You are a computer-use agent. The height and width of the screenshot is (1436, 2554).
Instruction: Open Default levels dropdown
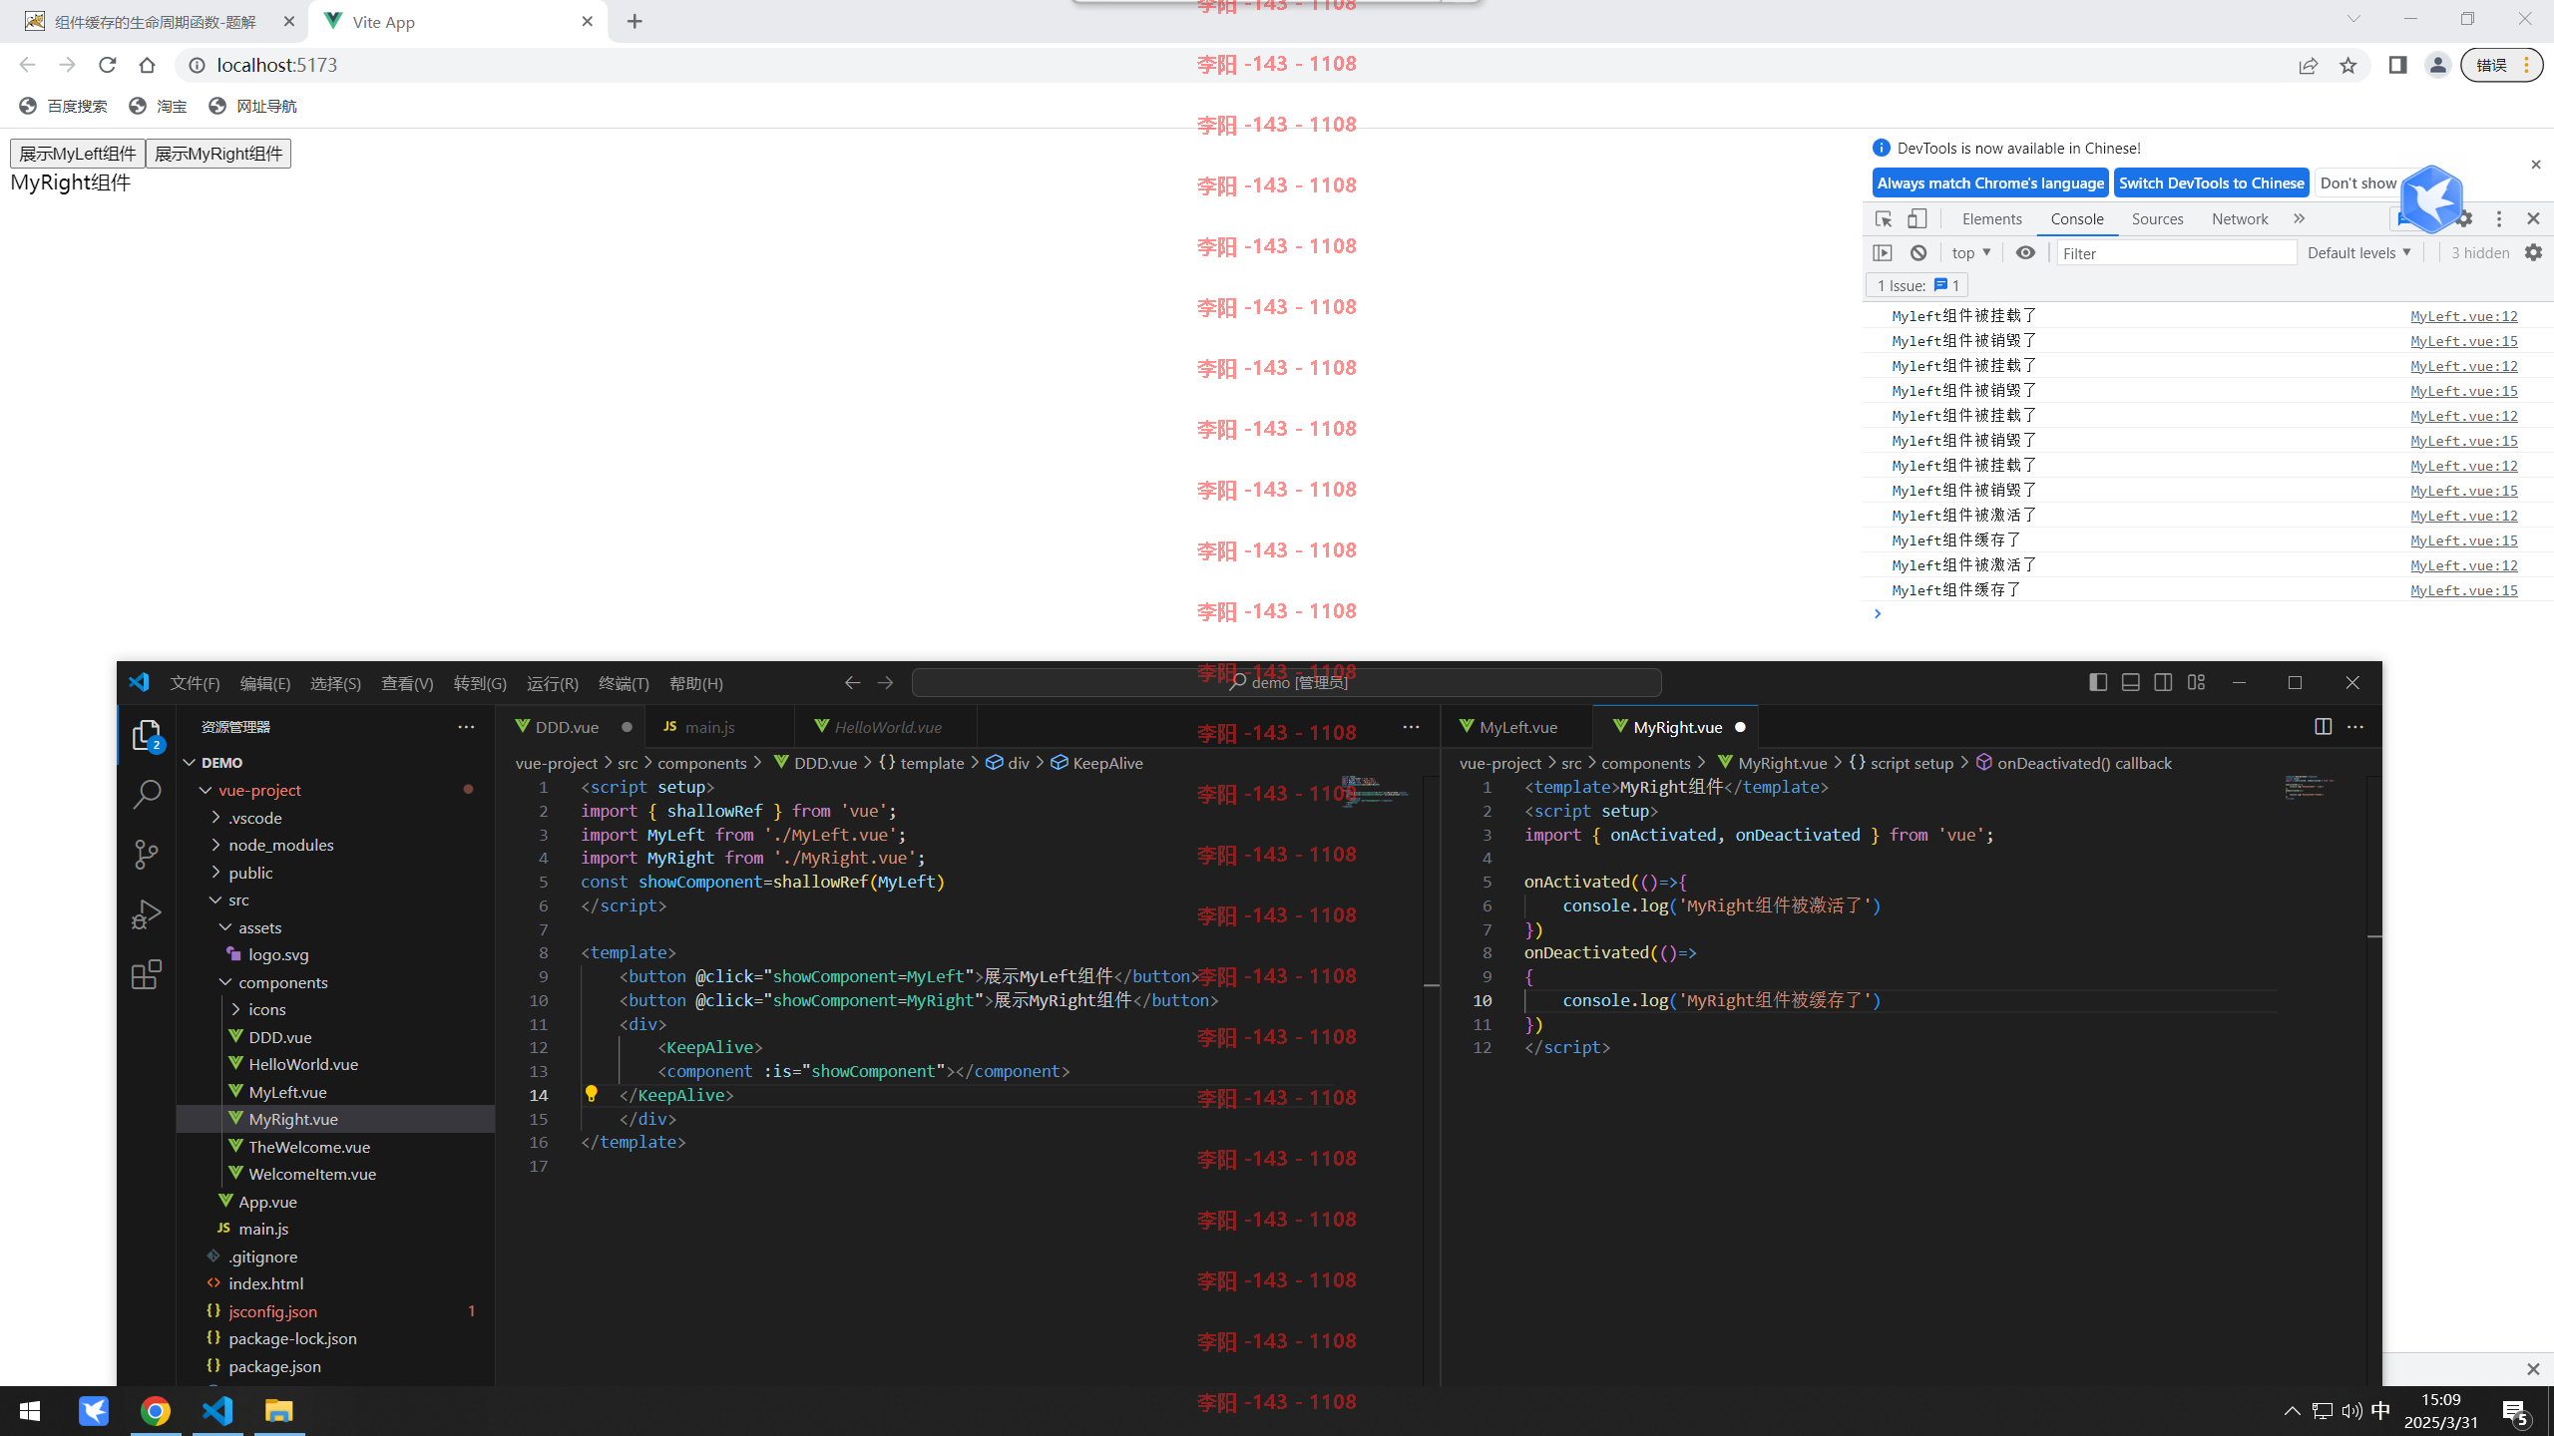point(2359,252)
